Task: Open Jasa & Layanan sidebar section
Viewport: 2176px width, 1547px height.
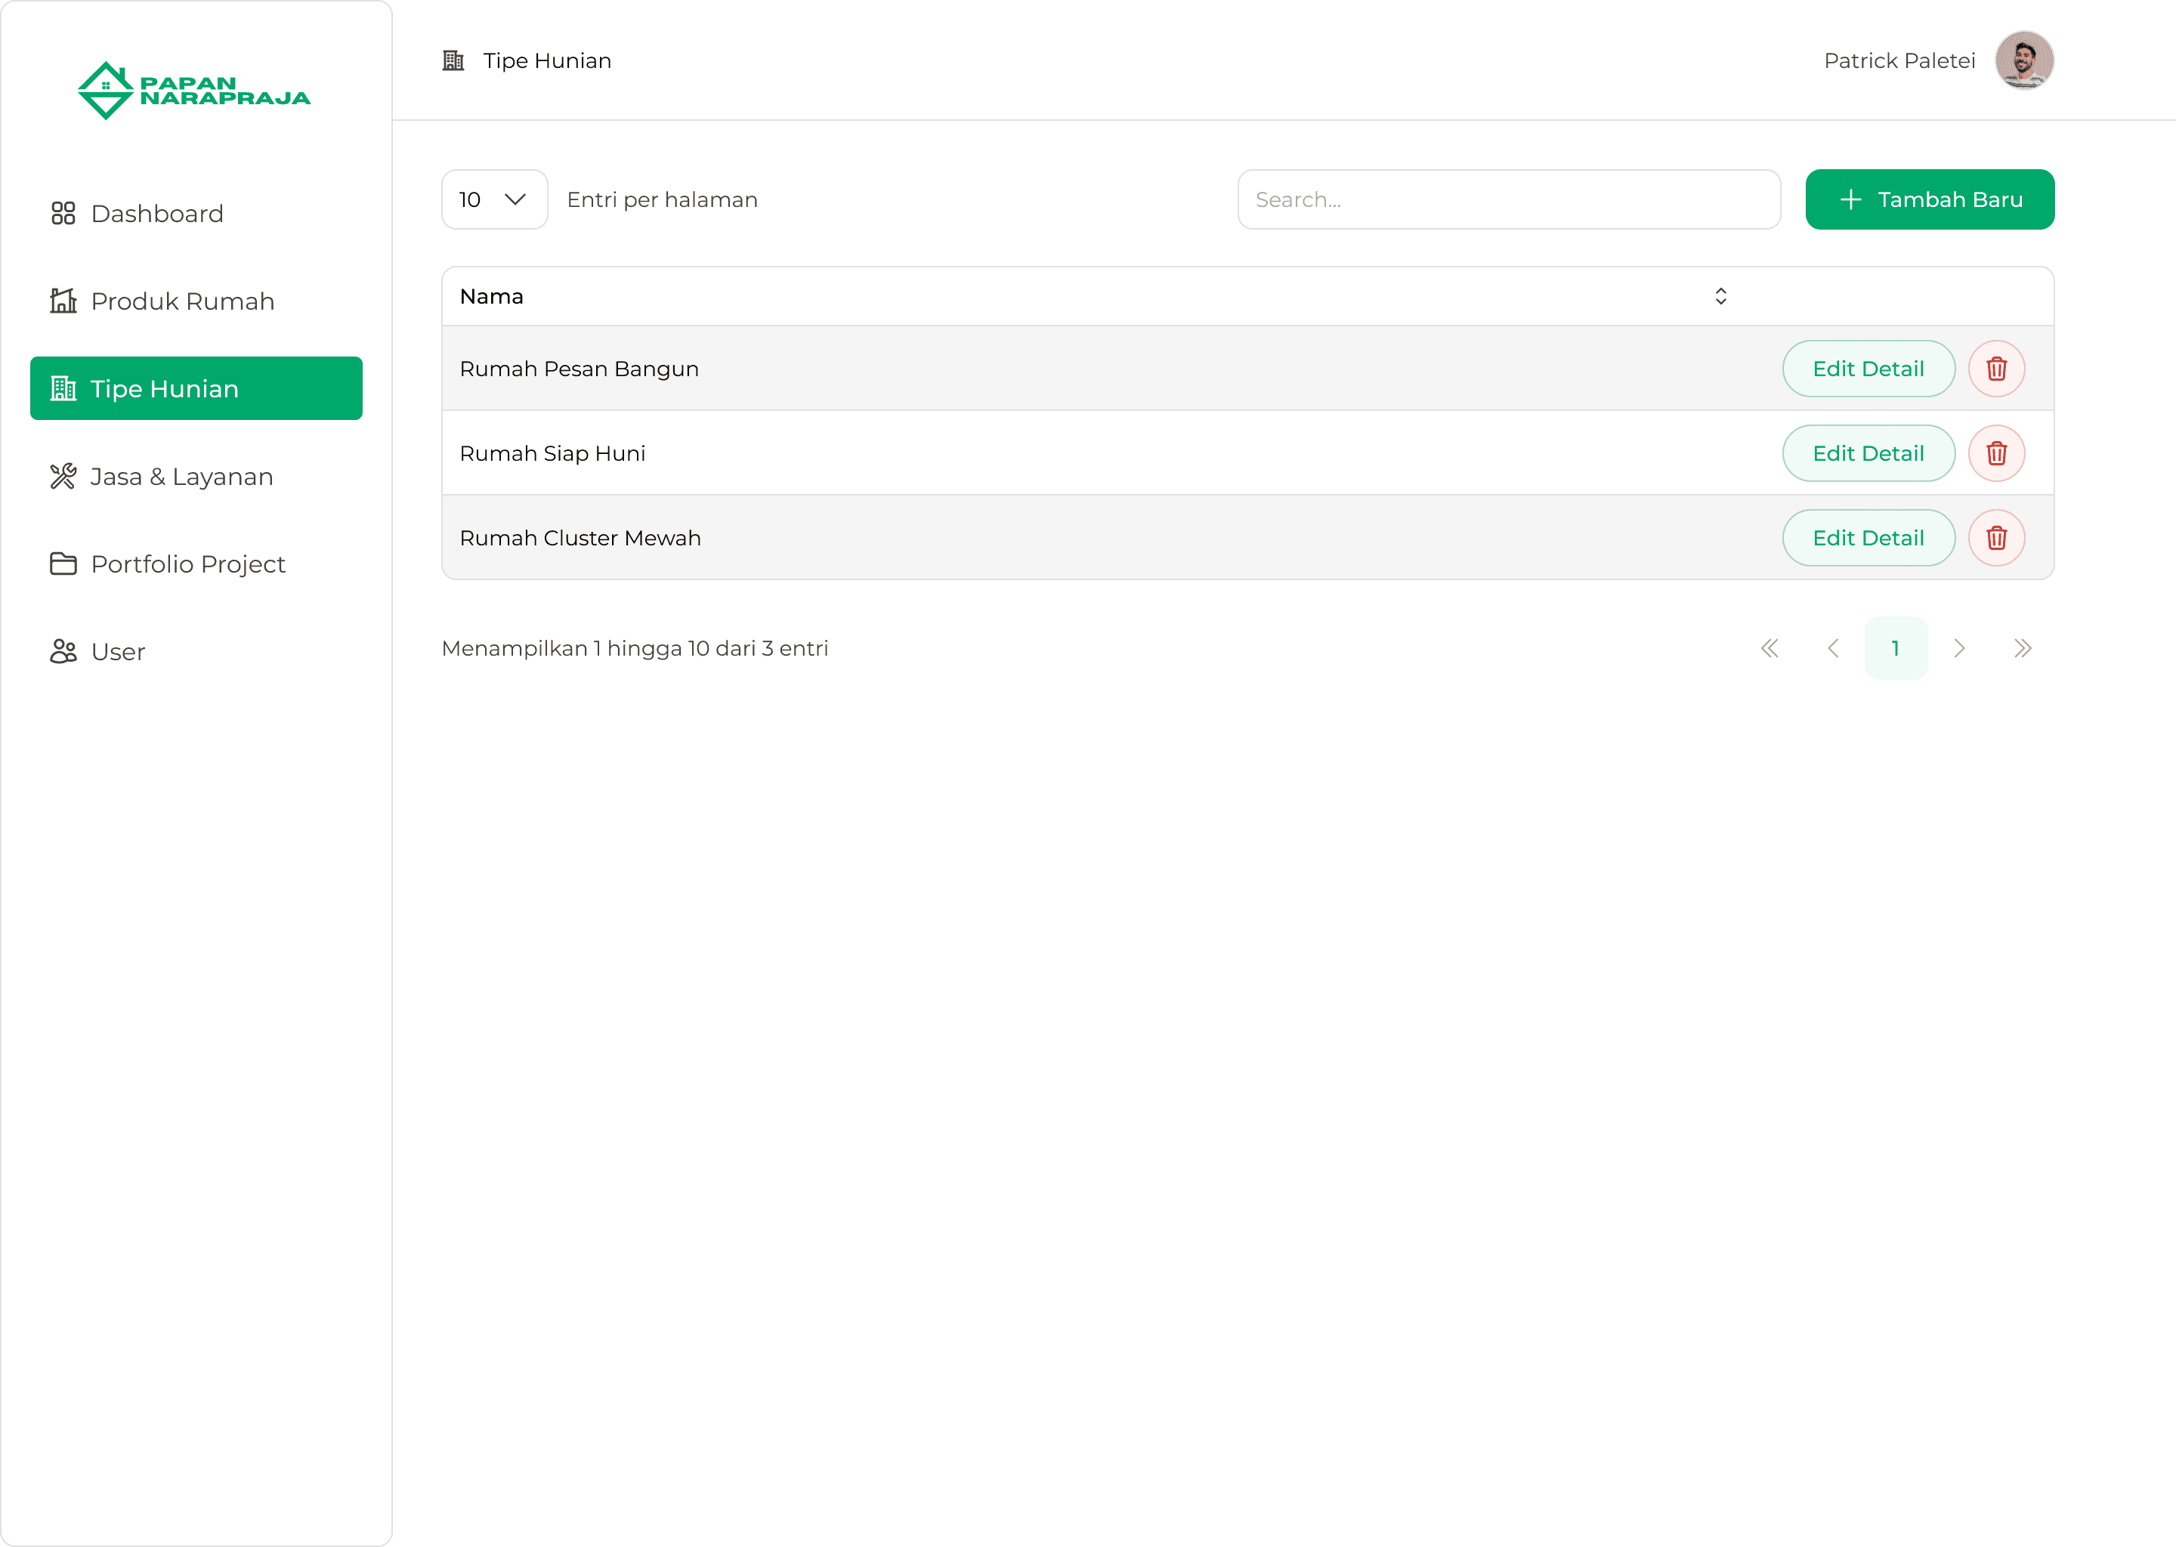Action: [181, 477]
